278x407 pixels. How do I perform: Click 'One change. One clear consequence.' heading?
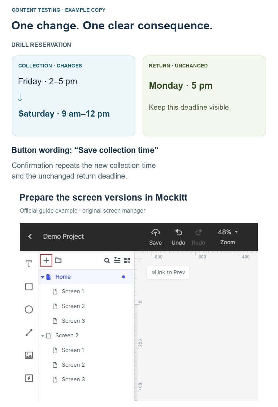112,26
